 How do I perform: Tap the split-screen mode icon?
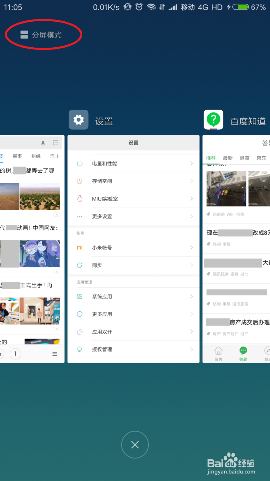[x=24, y=35]
